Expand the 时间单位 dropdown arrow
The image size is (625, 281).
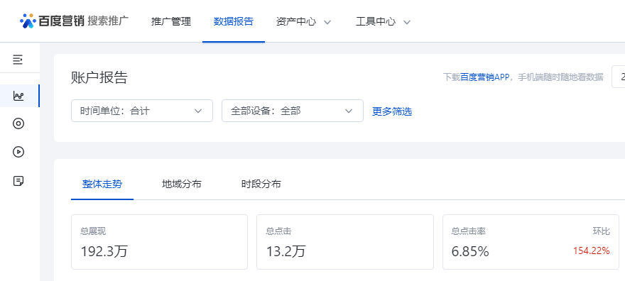click(x=198, y=111)
